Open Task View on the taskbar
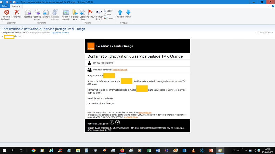The image size is (275, 154). pyautogui.click(x=21, y=150)
